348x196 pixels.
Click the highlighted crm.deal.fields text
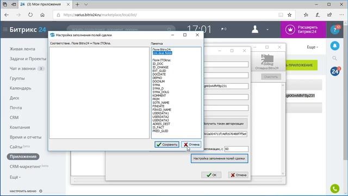pyautogui.click(x=162, y=53)
